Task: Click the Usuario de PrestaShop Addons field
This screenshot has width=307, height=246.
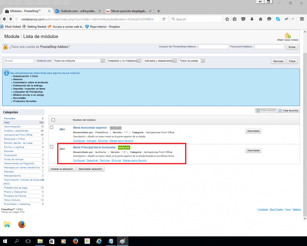Action: pyautogui.click(x=213, y=47)
